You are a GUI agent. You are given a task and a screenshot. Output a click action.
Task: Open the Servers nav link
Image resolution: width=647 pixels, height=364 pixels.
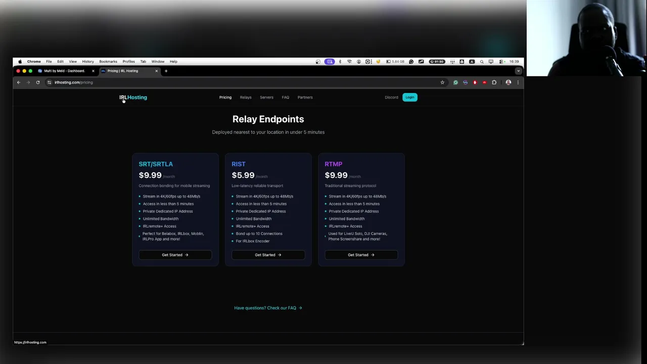tap(266, 97)
